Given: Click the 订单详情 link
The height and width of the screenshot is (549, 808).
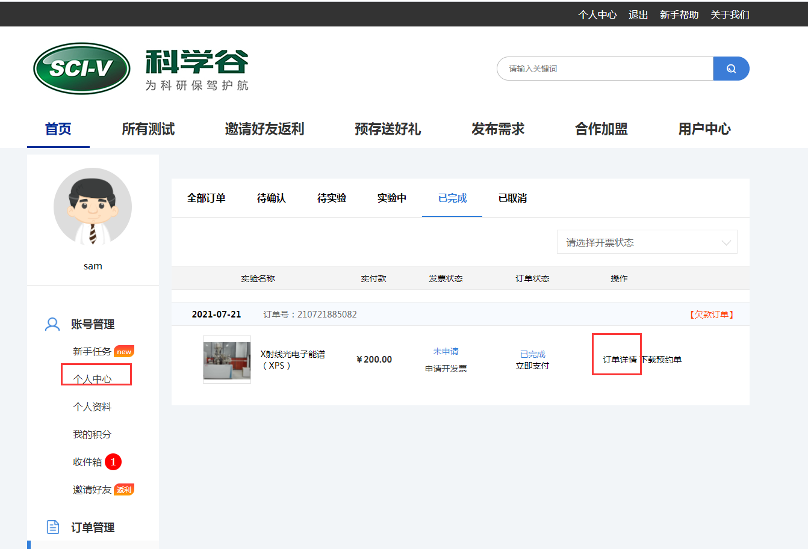Looking at the screenshot, I should (x=620, y=360).
